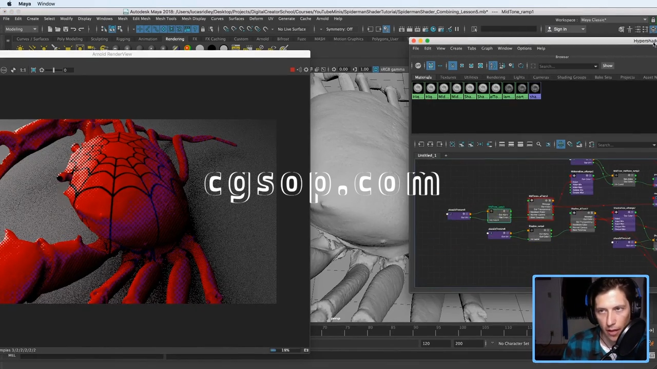Open the Windows menu in Maya
The width and height of the screenshot is (657, 369).
(x=104, y=18)
